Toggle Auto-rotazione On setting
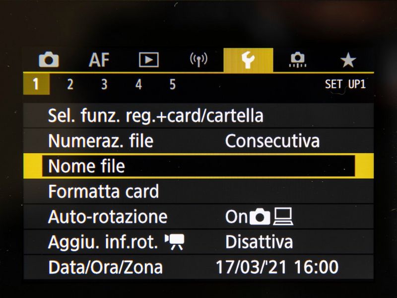This screenshot has width=397, height=298. [x=259, y=217]
